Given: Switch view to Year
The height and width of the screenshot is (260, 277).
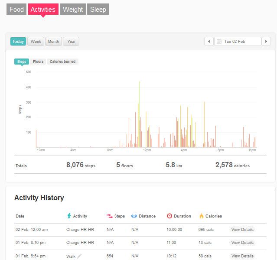Looking at the screenshot, I should click(x=71, y=42).
